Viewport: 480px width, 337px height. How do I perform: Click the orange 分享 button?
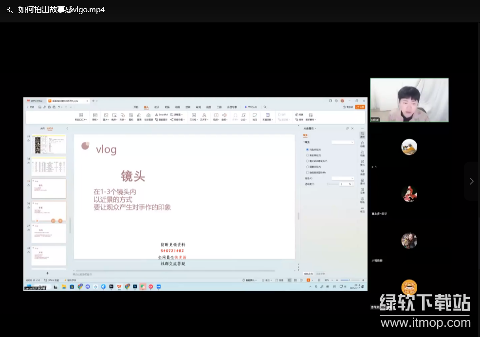360,107
